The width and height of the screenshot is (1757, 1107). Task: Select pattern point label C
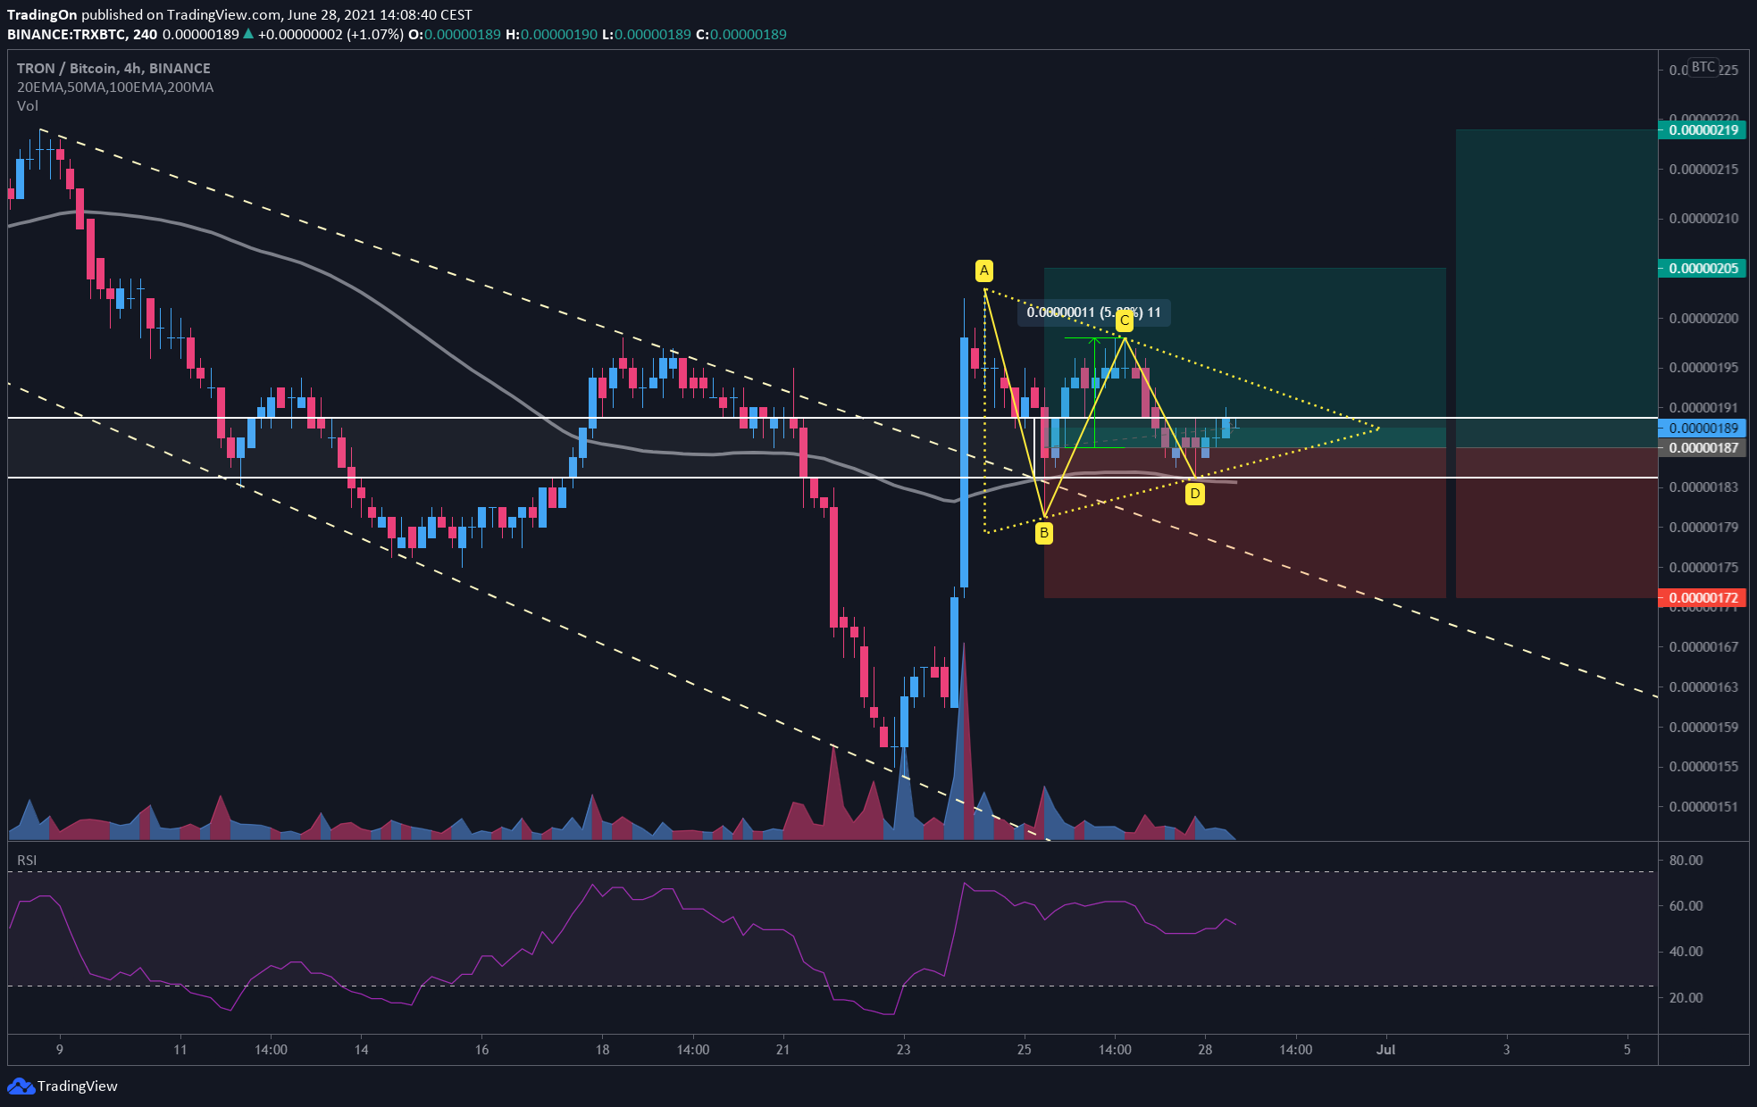[x=1125, y=320]
